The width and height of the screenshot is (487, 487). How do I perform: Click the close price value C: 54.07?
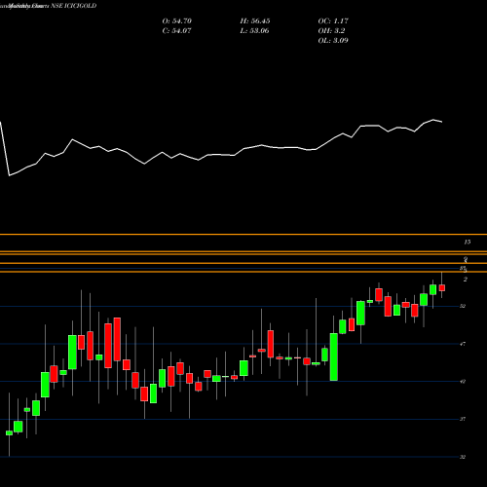click(x=176, y=31)
